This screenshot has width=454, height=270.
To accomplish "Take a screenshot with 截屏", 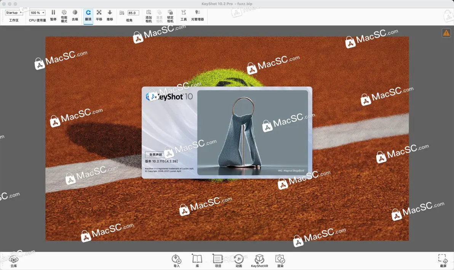I will pyautogui.click(x=443, y=261).
